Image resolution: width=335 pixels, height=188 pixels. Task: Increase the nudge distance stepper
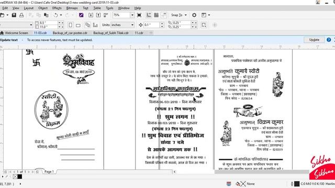[162, 23]
